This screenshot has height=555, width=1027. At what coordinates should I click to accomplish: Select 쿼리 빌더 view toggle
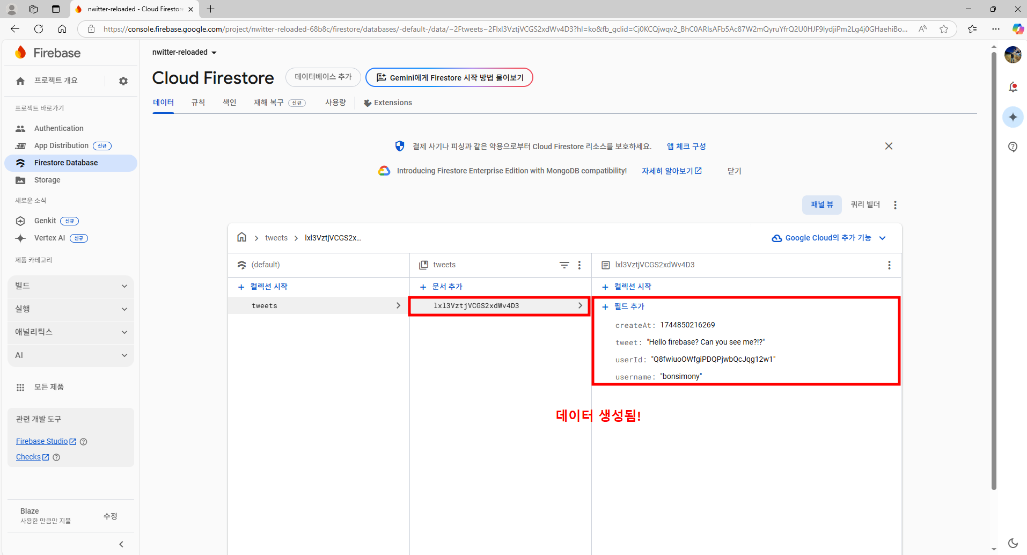pyautogui.click(x=865, y=205)
